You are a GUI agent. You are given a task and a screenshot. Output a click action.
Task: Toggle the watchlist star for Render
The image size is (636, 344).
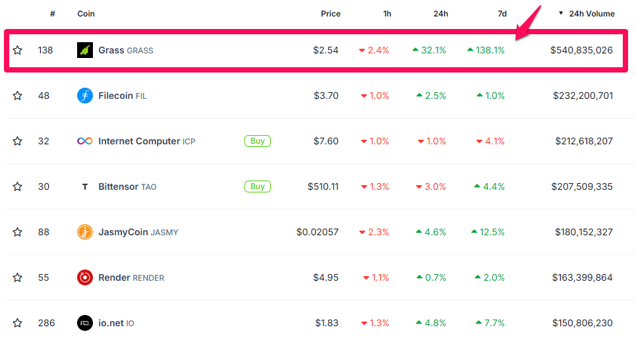(18, 277)
